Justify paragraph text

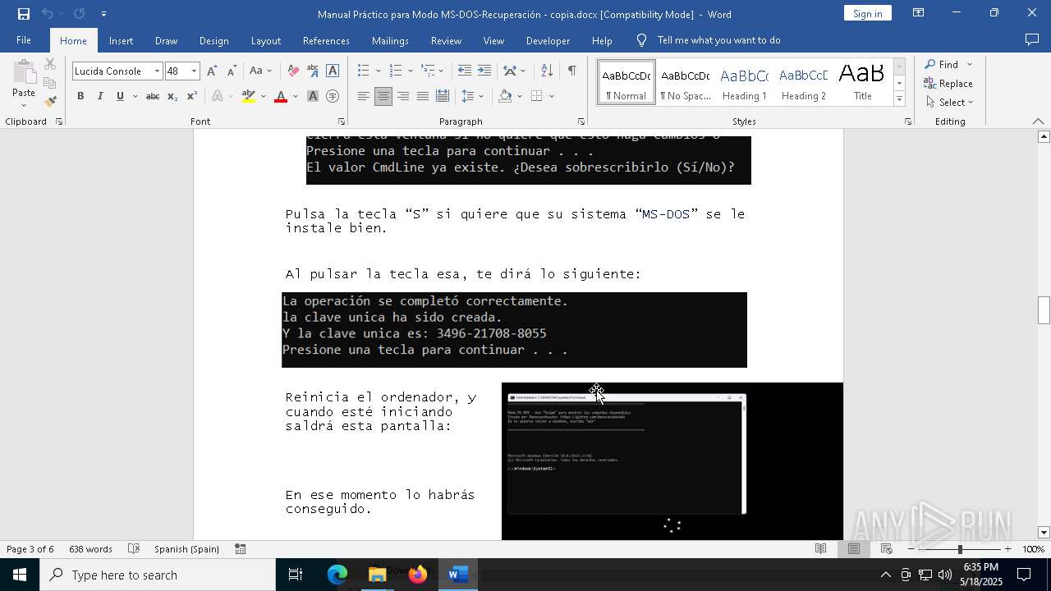coord(422,96)
